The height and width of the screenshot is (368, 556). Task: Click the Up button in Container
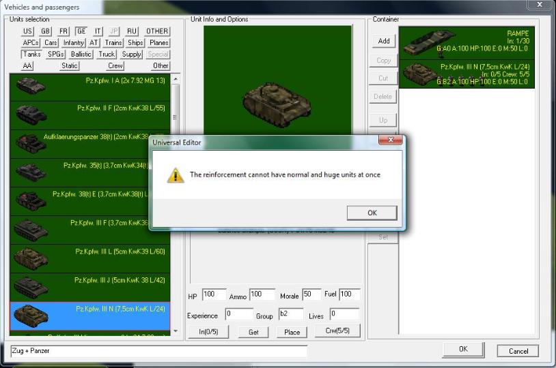pyautogui.click(x=383, y=121)
